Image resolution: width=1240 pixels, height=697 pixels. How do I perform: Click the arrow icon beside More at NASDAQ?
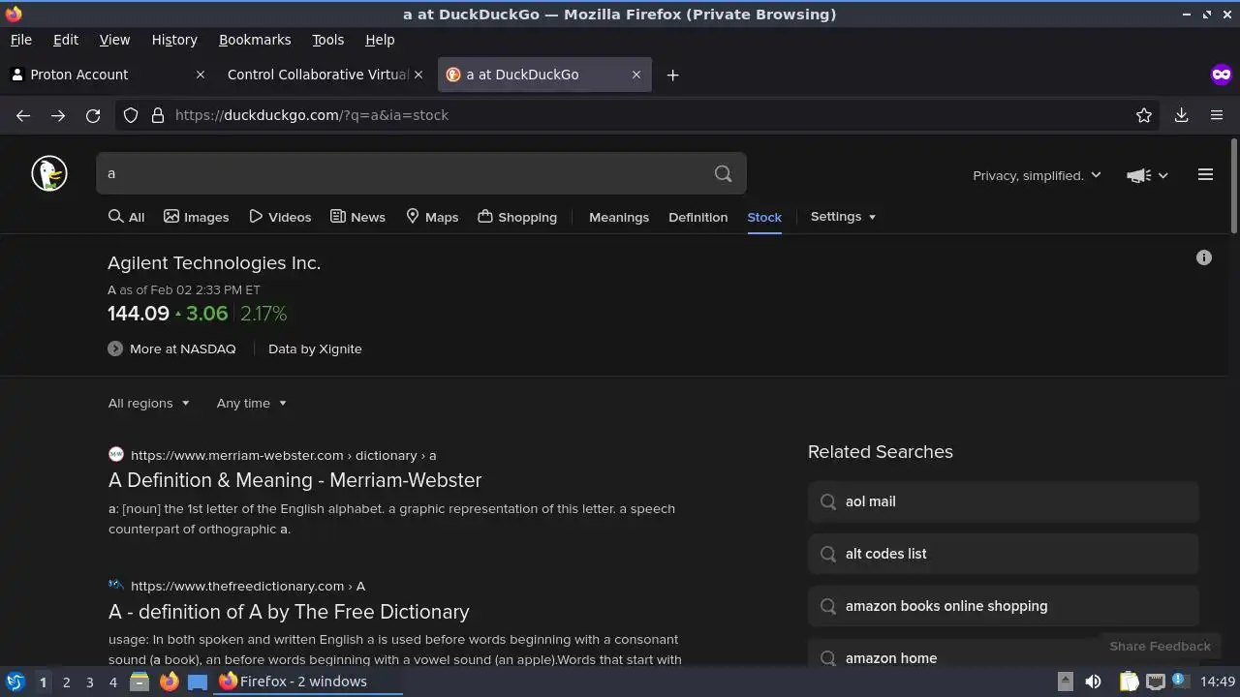115,348
